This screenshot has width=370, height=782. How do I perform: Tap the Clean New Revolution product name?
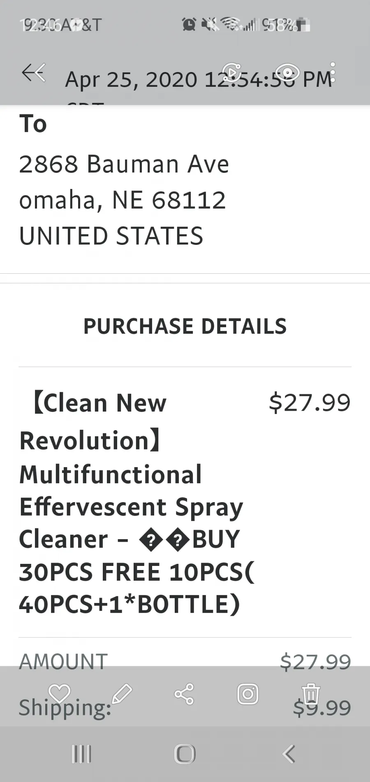(136, 503)
